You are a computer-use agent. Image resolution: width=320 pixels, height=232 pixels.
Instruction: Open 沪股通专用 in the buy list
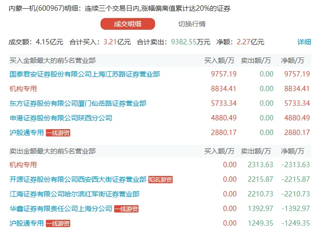[26, 133]
